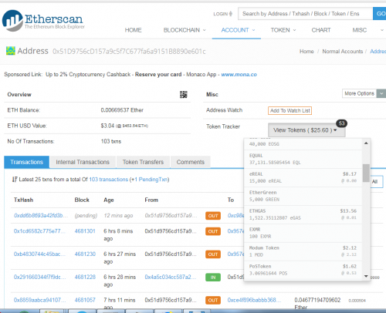Open recipient address 0xce4f896babbb368
This screenshot has width=386, height=313.
pos(254,300)
